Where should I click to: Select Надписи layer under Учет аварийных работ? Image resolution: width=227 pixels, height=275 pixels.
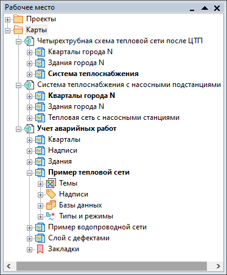pos(63,150)
